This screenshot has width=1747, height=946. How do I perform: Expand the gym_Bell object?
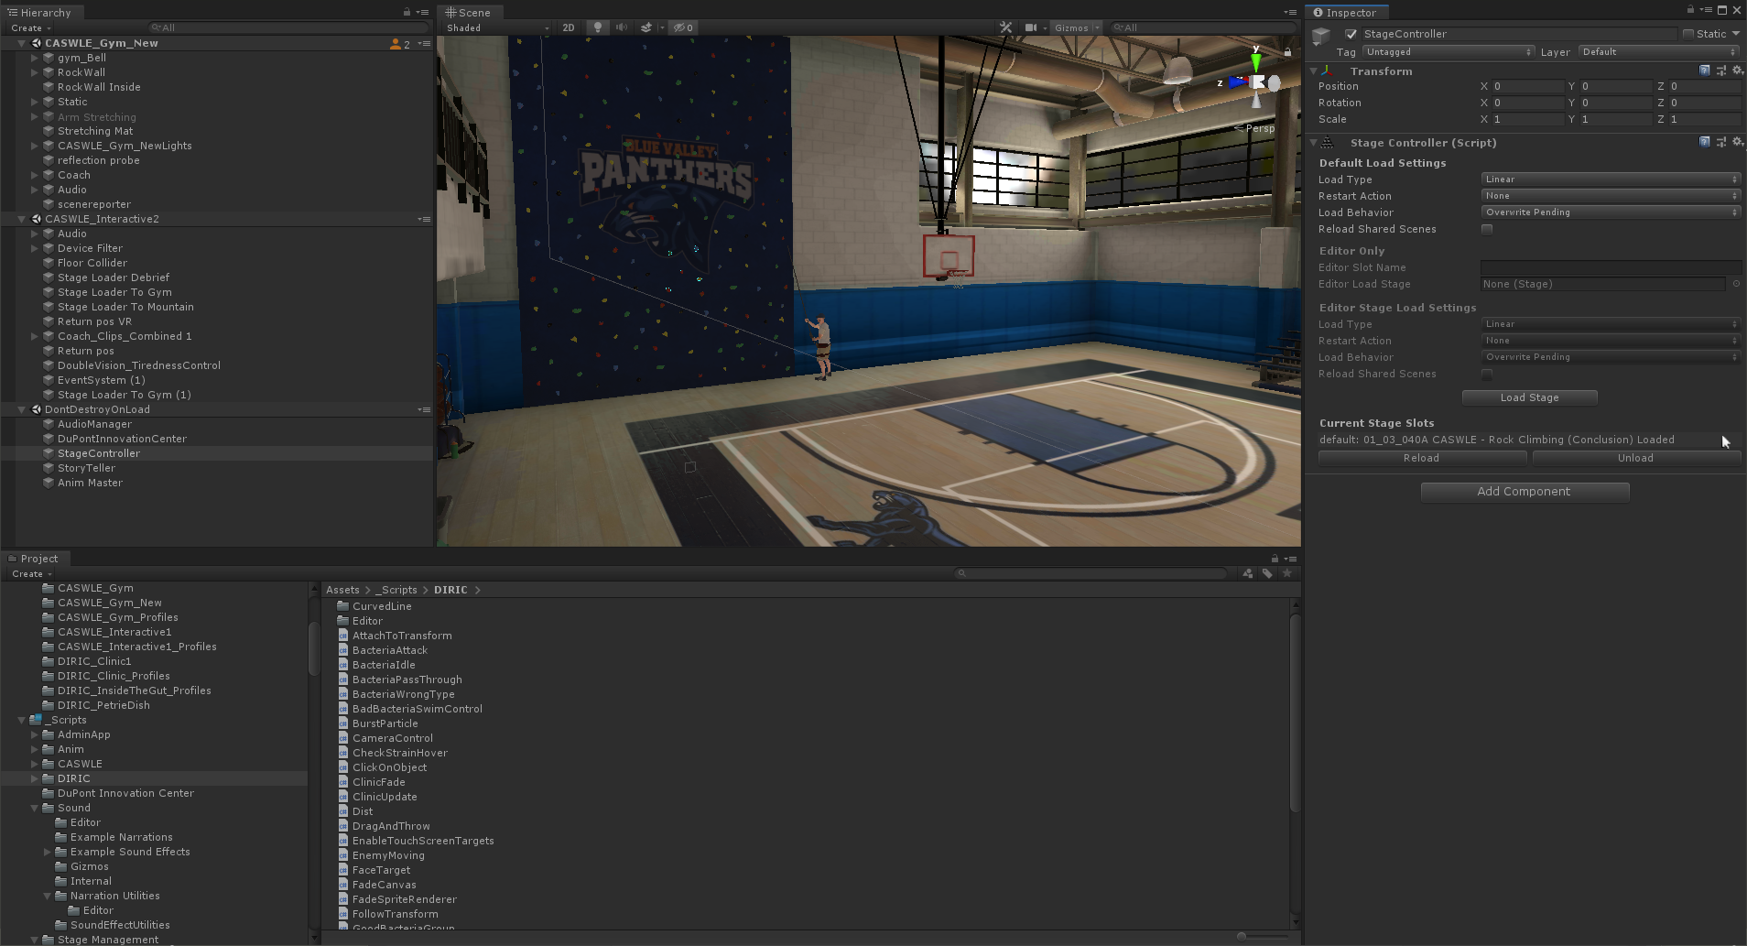click(x=35, y=58)
